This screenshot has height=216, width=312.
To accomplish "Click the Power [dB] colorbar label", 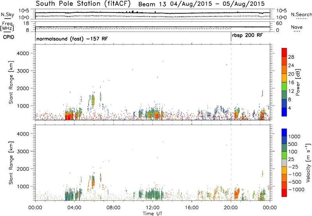I will coord(298,82).
